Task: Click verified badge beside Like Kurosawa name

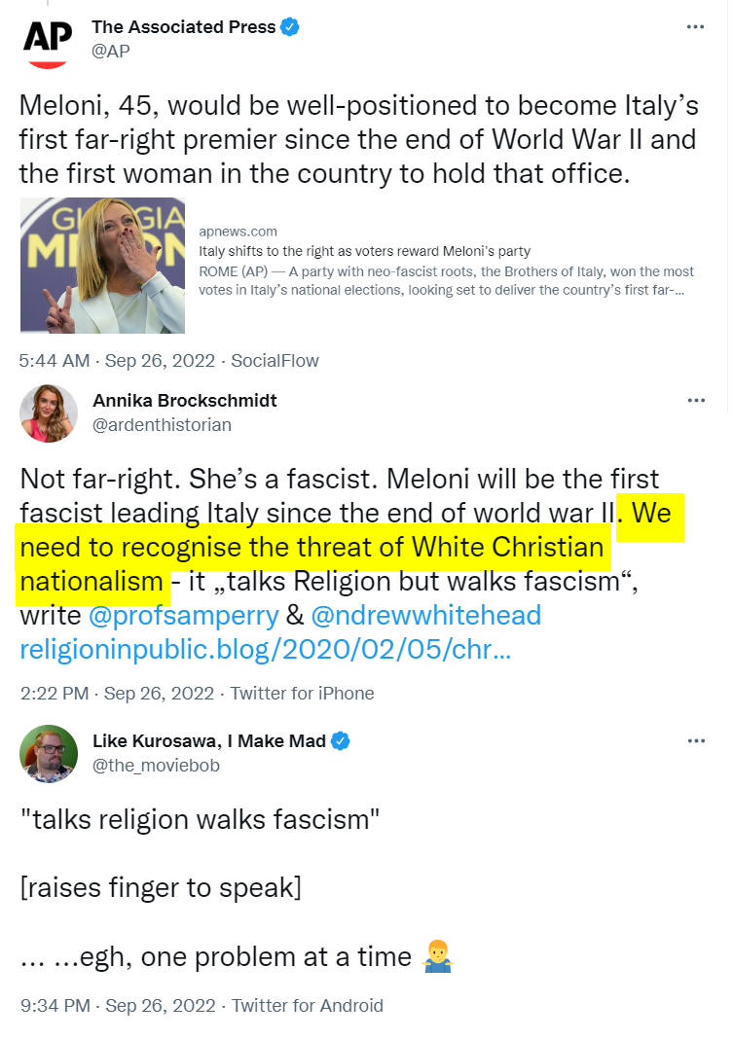Action: point(342,742)
